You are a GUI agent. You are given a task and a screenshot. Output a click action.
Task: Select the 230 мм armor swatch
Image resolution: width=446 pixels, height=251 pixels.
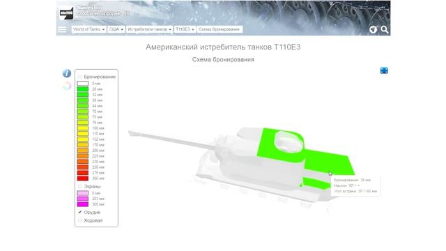pyautogui.click(x=82, y=161)
